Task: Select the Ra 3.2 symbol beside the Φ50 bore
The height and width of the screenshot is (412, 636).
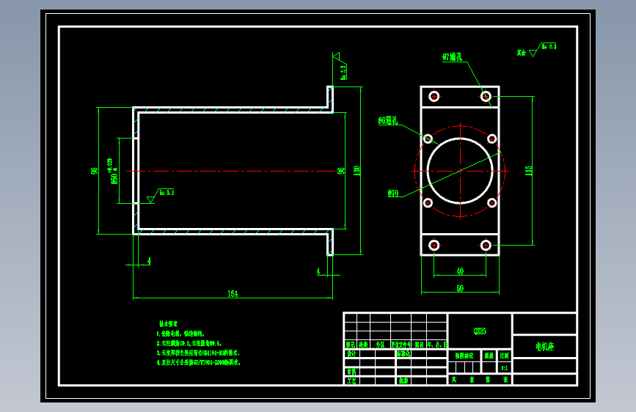Action: coord(160,196)
